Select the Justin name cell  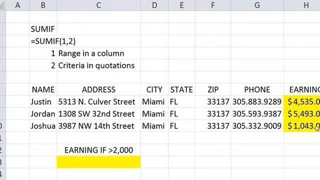[43, 101]
